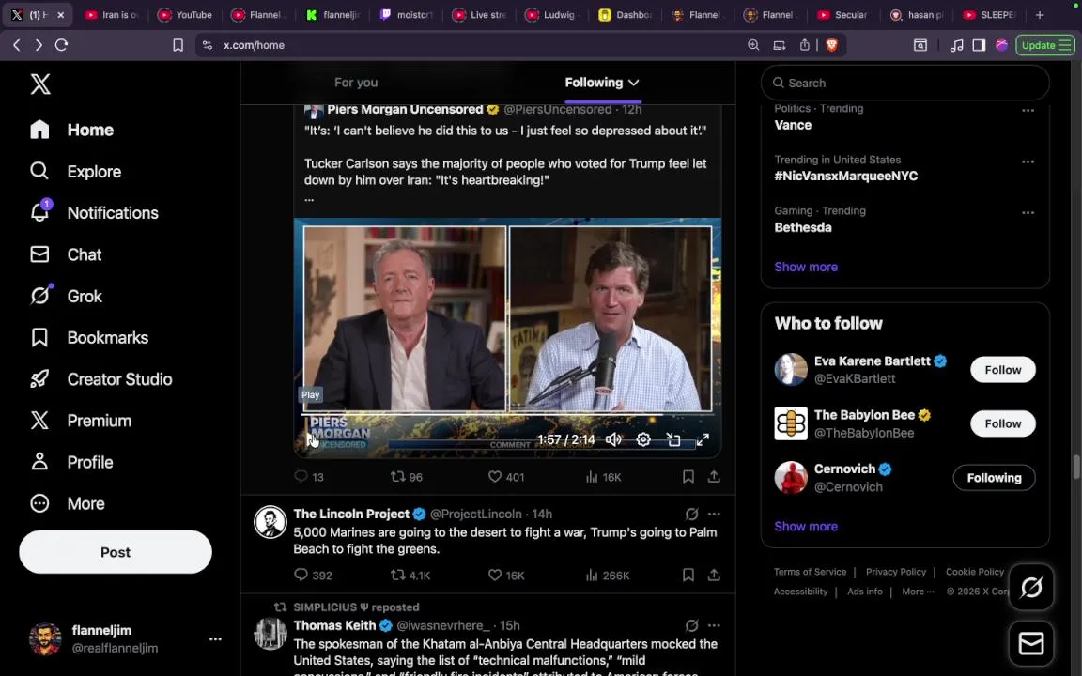1082x676 pixels.
Task: Open Creator Studio
Action: (x=101, y=378)
